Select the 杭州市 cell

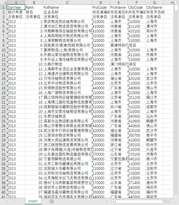(x=154, y=145)
